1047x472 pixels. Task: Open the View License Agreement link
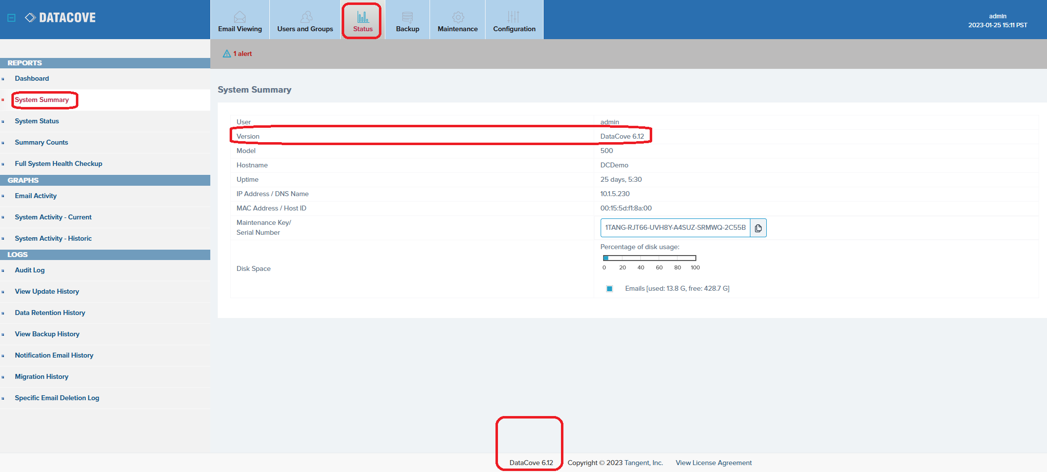[x=713, y=463]
